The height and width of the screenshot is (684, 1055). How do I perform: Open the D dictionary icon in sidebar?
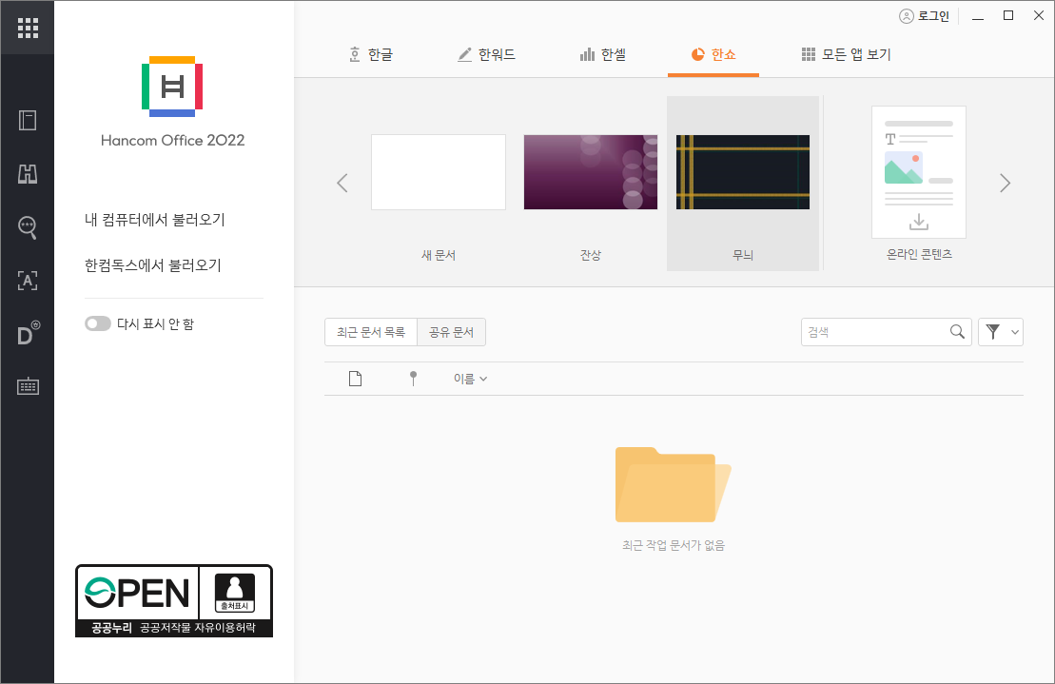(28, 334)
